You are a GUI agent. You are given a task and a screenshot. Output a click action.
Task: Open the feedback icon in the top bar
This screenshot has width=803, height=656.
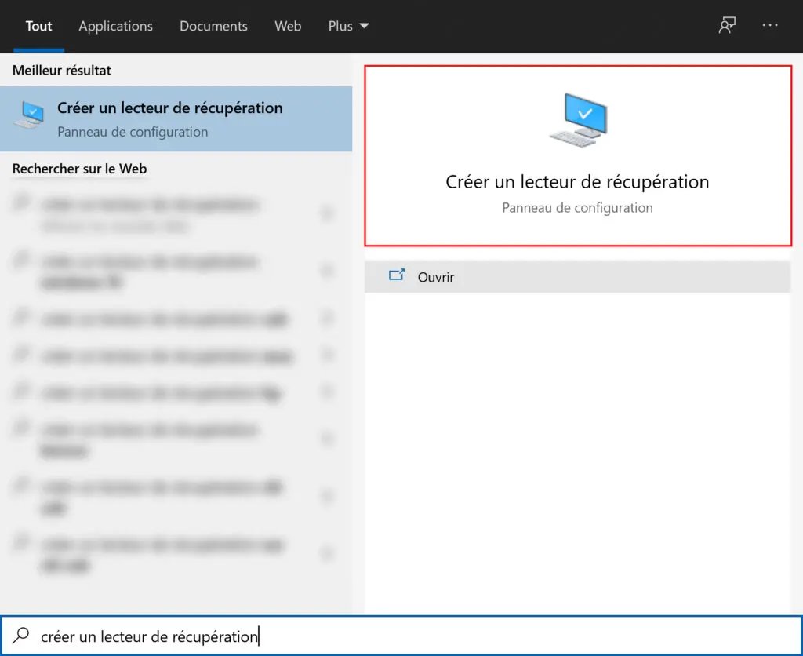pos(727,26)
